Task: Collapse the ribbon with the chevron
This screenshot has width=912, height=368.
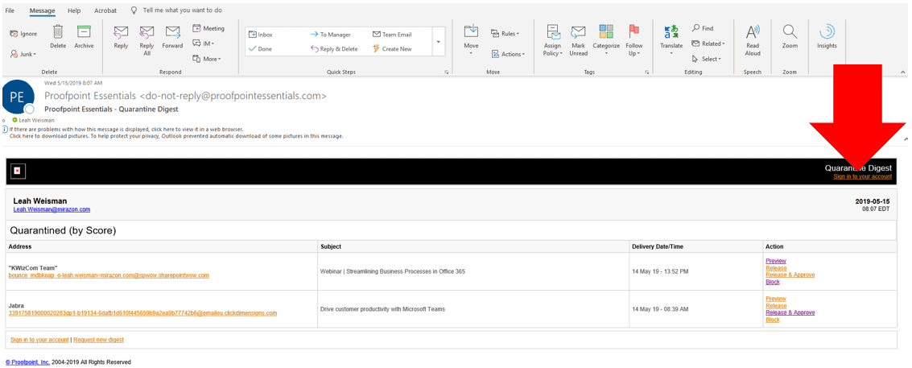Action: coord(903,72)
